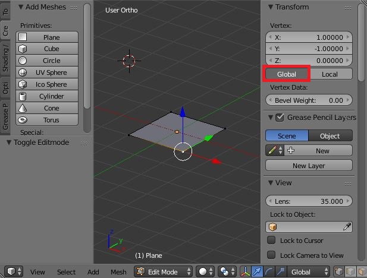Screen dimensions: 367x278
Task: Add a Torus primitive mesh
Action: tap(47, 120)
